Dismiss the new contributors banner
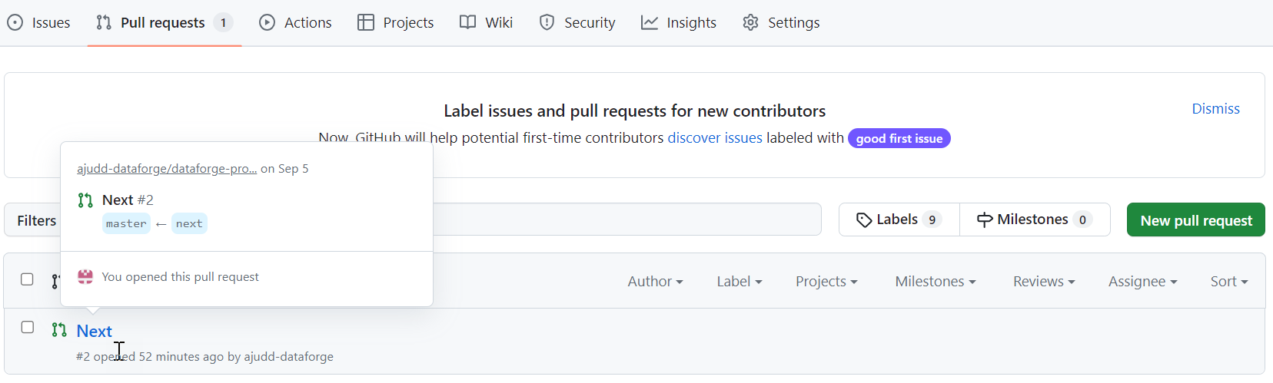Viewport: 1273px width, 383px height. tap(1215, 109)
